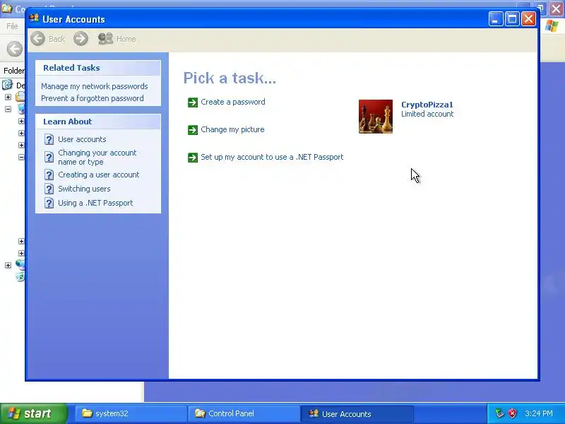Learn about Using a .NET Passport
Screen dimensions: 565x424
[x=95, y=203]
